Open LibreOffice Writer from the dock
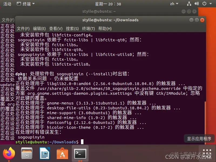Image resolution: width=216 pixels, height=162 pixels. [x=45, y=153]
